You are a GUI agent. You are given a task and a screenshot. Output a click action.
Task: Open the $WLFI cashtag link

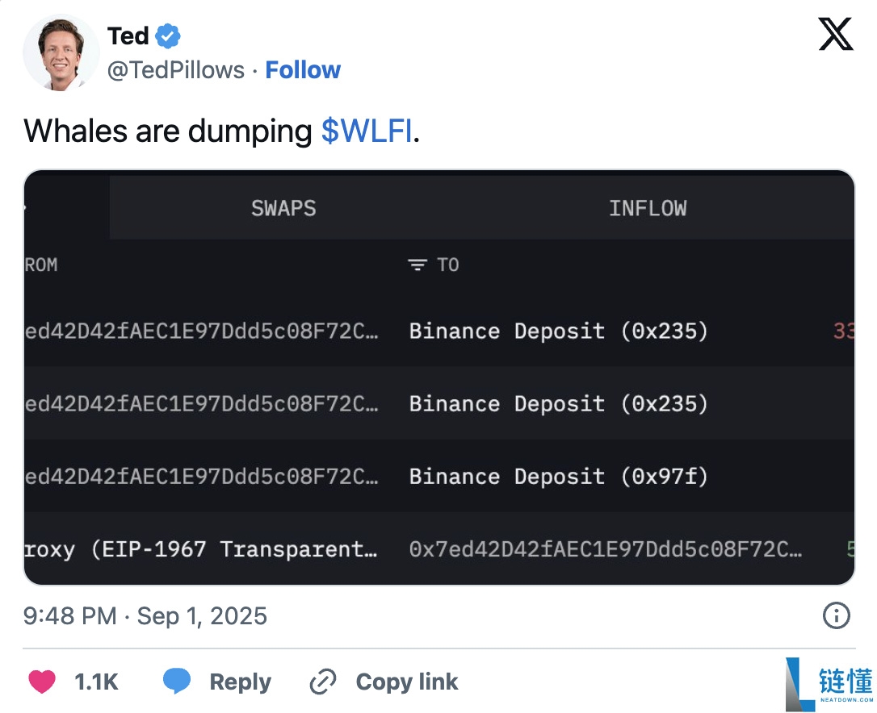tap(367, 131)
